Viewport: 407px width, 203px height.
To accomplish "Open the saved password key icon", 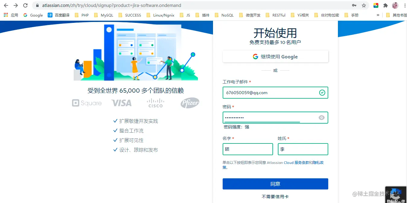I will pos(354,5).
